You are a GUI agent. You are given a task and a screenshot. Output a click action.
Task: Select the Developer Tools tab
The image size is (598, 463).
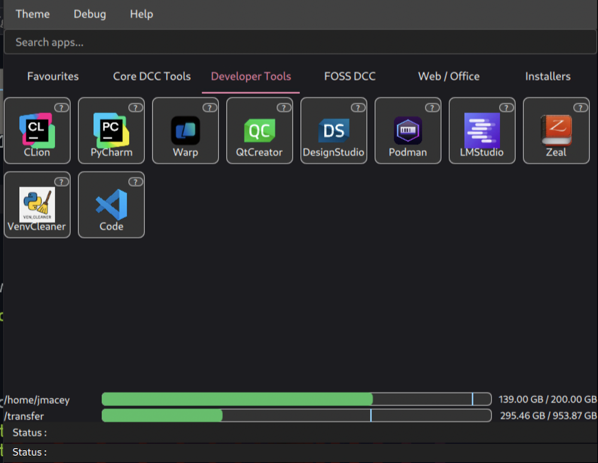click(x=251, y=77)
